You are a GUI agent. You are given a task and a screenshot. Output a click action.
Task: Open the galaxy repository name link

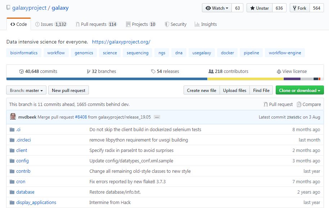tap(60, 8)
